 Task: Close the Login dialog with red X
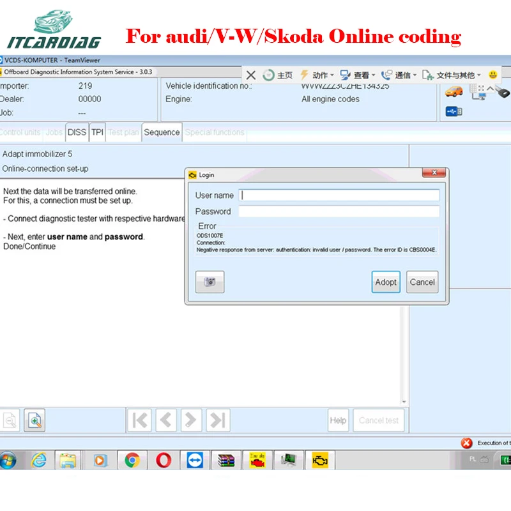pyautogui.click(x=434, y=172)
